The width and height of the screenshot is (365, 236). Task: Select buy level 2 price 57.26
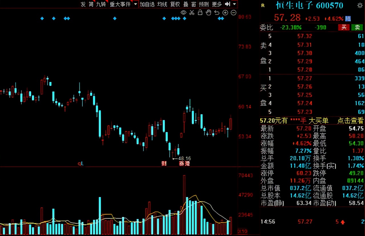tap(305, 86)
